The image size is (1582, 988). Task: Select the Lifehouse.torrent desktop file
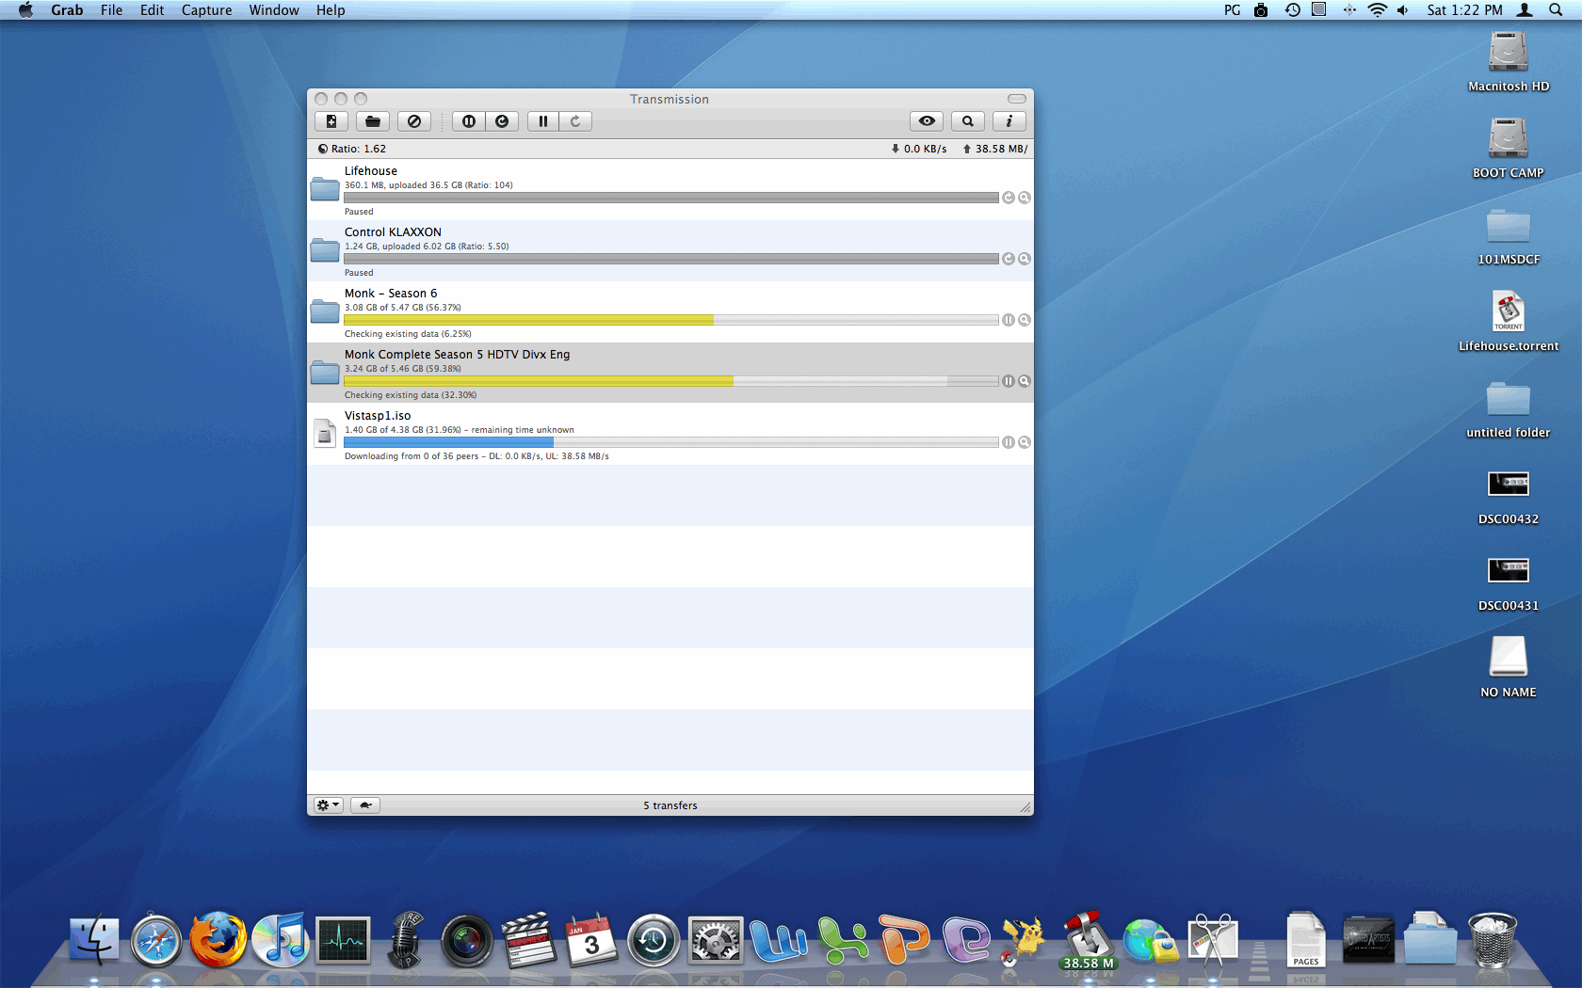[1509, 322]
